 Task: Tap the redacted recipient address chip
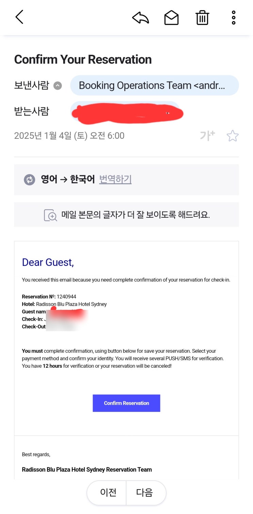coord(126,112)
